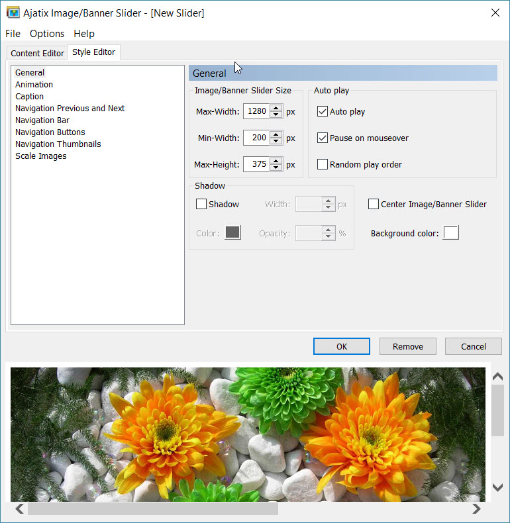Image resolution: width=510 pixels, height=523 pixels.
Task: Click the Min-Width value field
Action: coord(256,138)
